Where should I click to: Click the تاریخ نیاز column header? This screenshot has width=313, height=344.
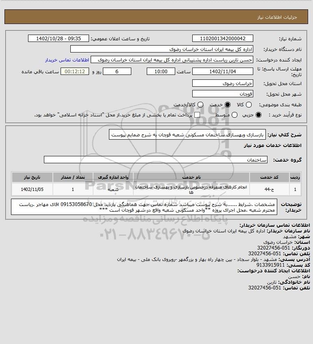(32, 177)
